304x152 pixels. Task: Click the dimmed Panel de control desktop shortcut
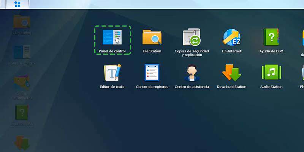tap(22, 55)
